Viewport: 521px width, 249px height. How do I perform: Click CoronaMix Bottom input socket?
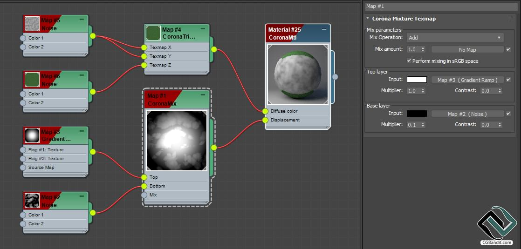coord(144,186)
